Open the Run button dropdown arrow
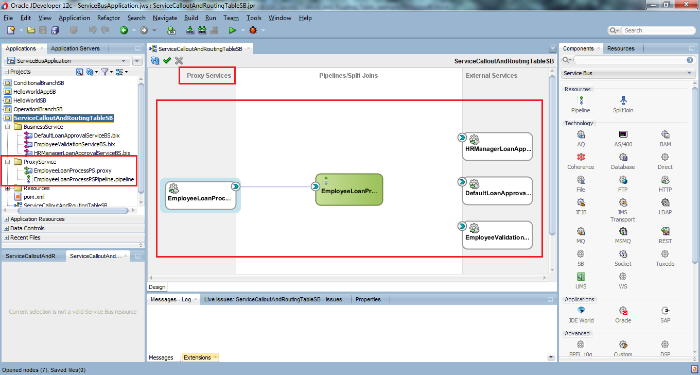The height and width of the screenshot is (375, 700). pyautogui.click(x=243, y=30)
